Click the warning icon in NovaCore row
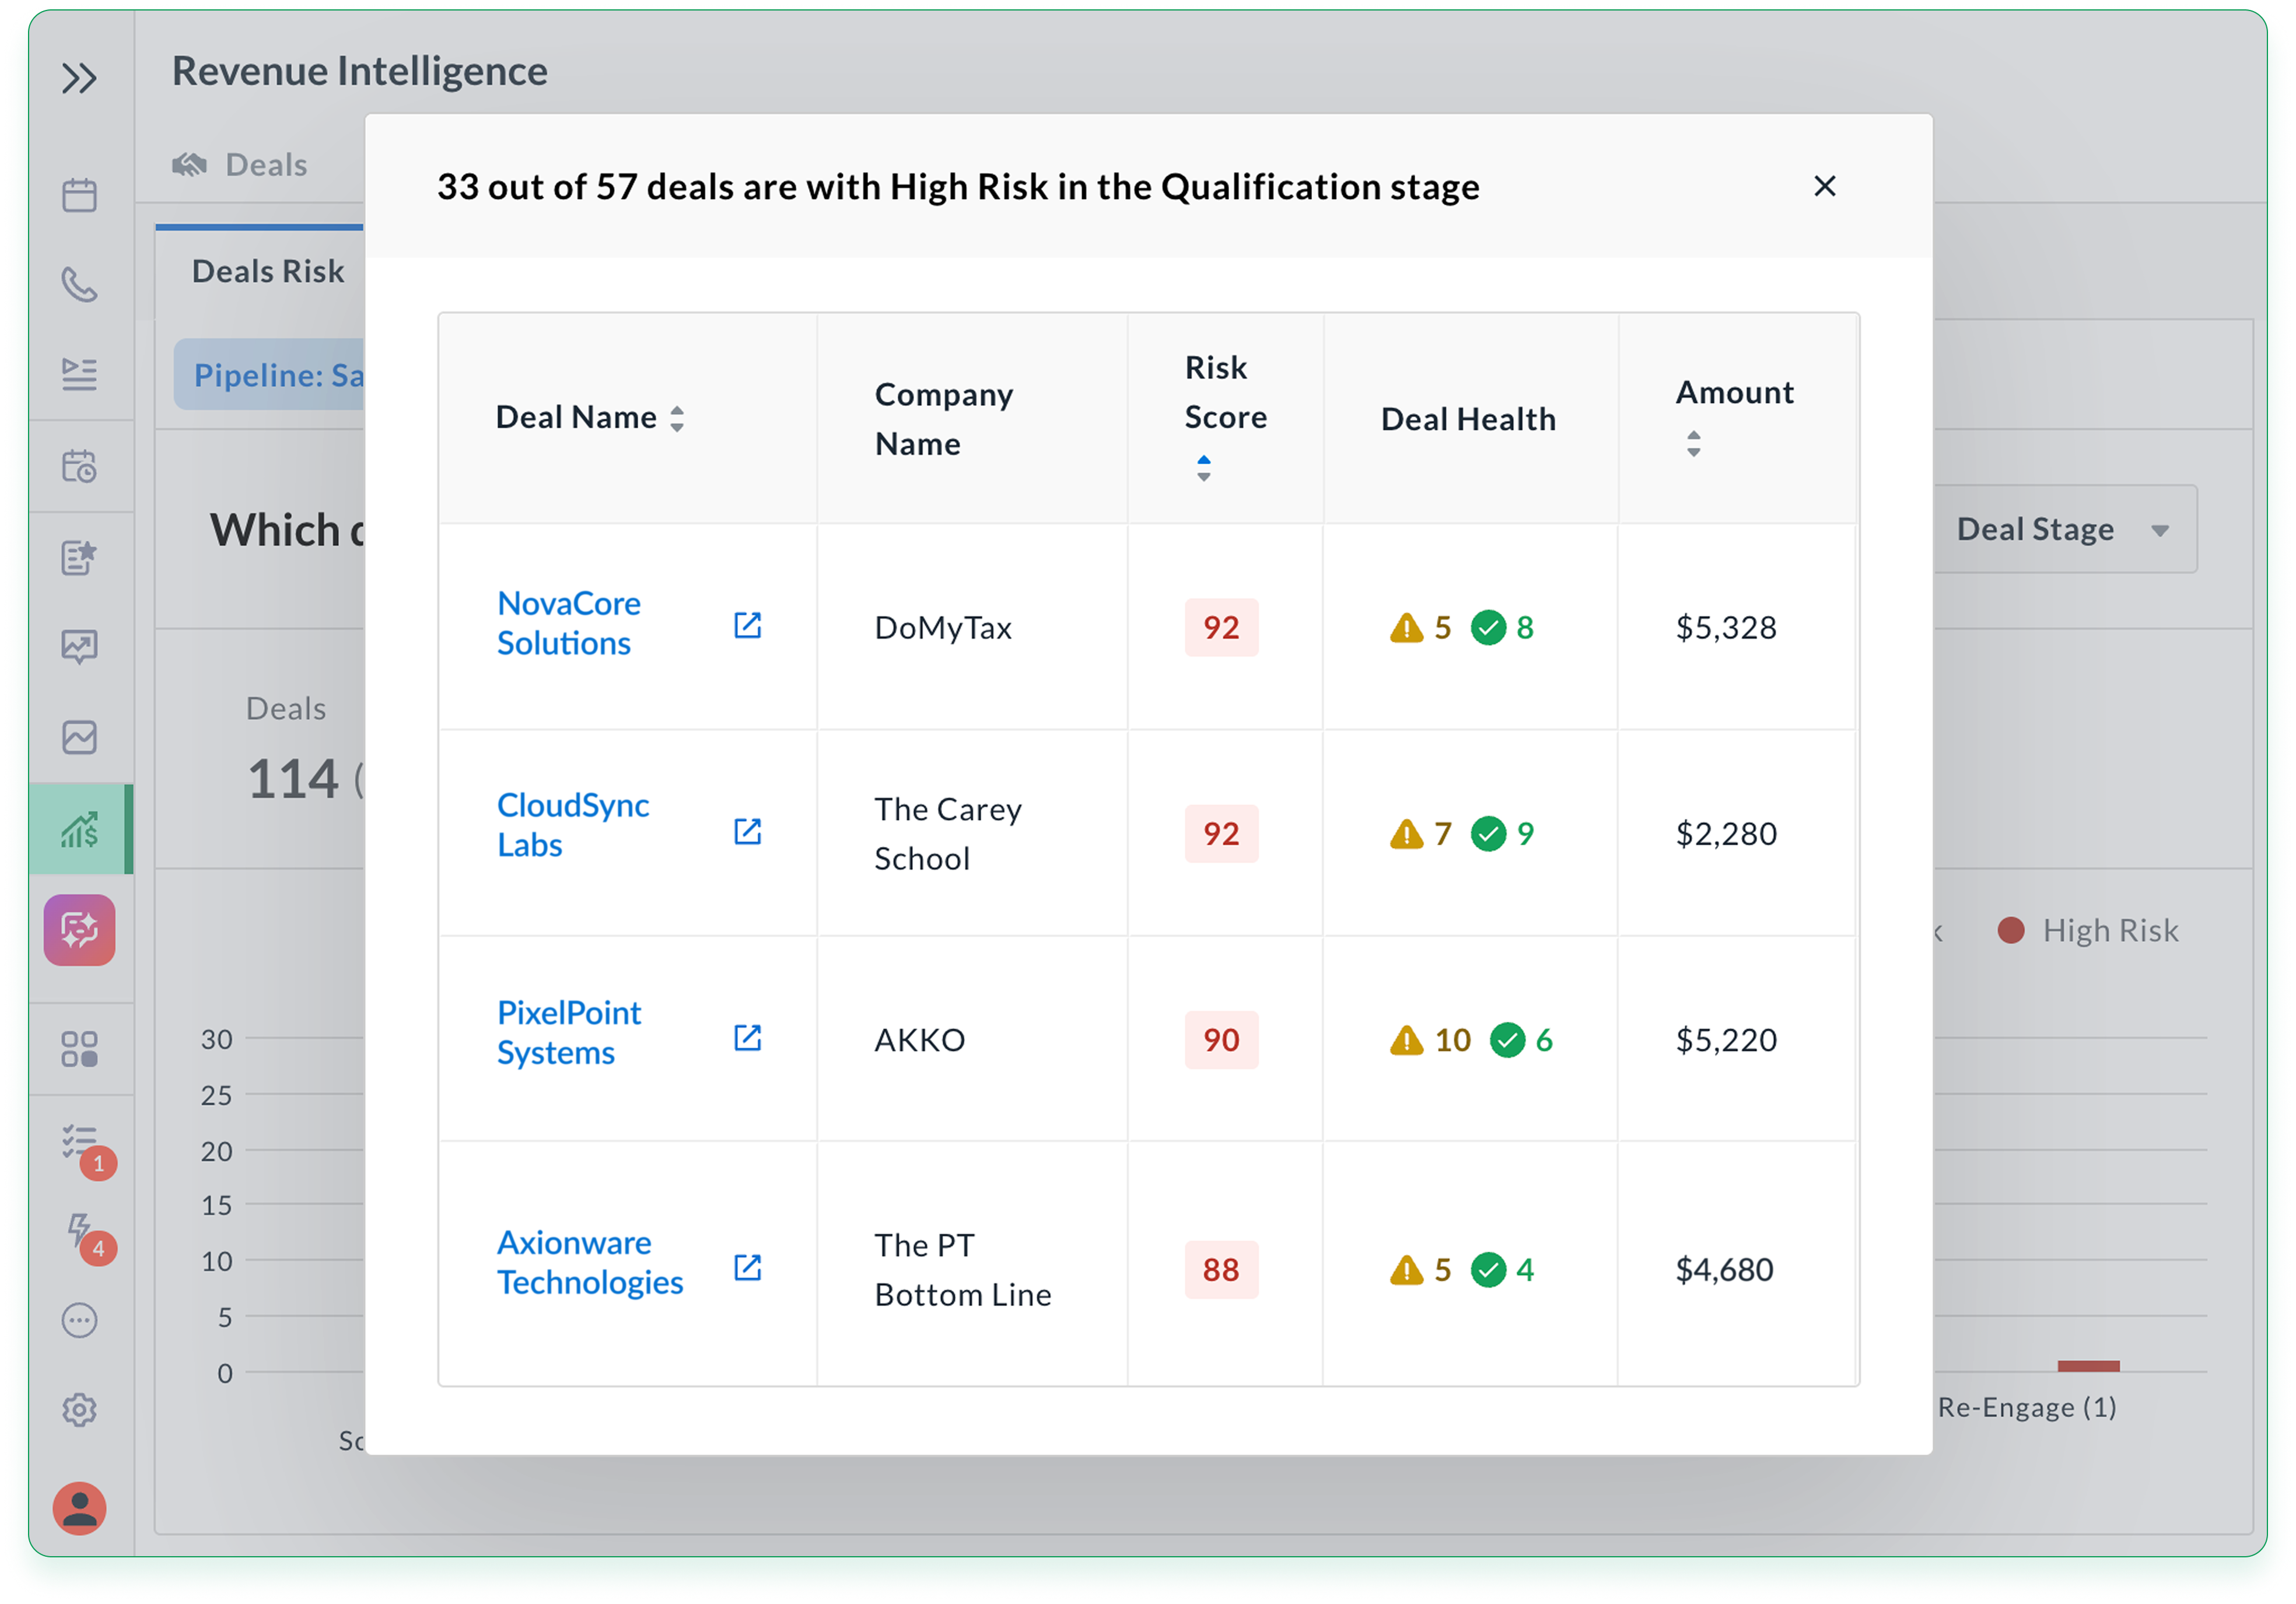Screen dimensions: 2296x1604 click(1406, 627)
